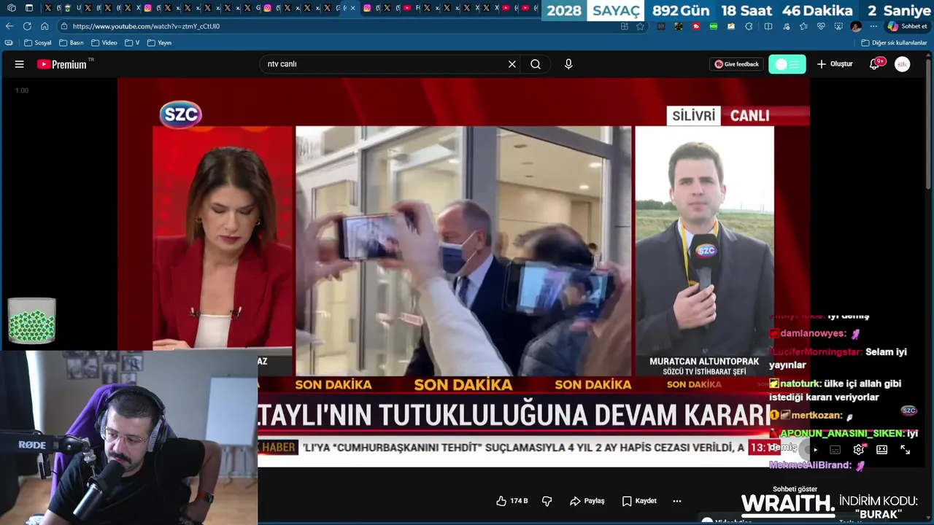934x525 pixels.
Task: Switch to theater mode in player
Action: click(x=881, y=450)
